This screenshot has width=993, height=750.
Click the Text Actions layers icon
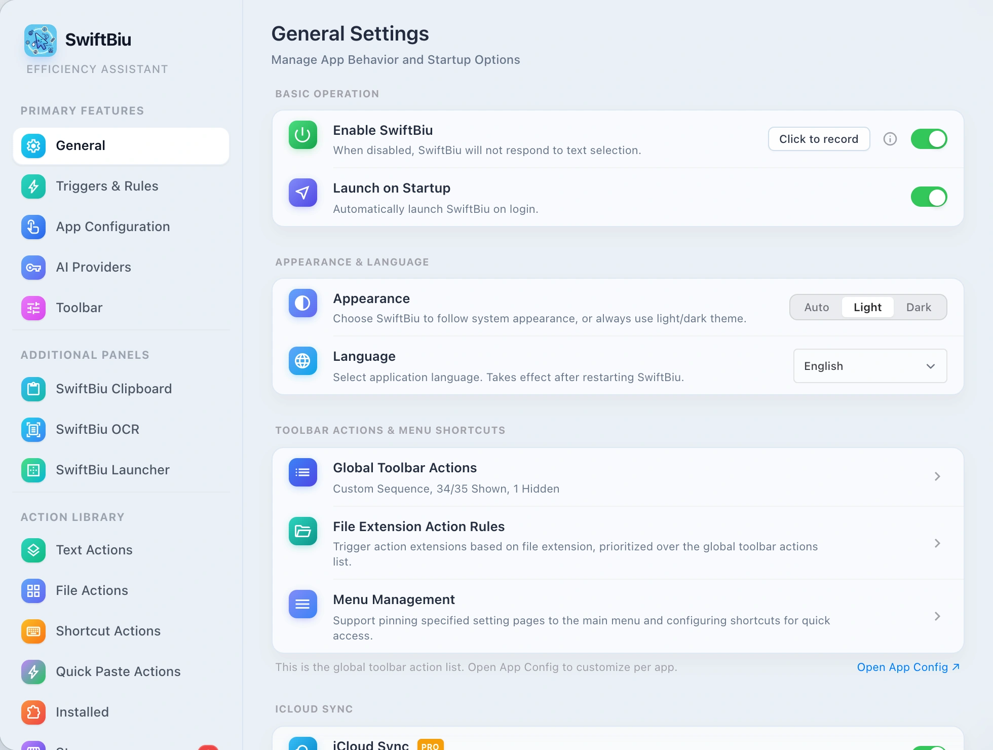[33, 550]
